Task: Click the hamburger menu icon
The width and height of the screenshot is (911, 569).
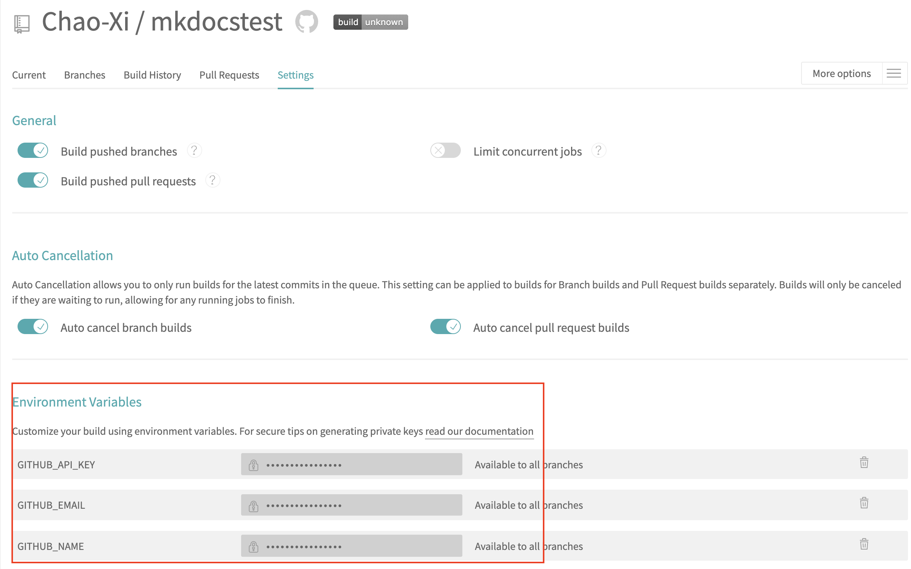Action: pos(893,74)
